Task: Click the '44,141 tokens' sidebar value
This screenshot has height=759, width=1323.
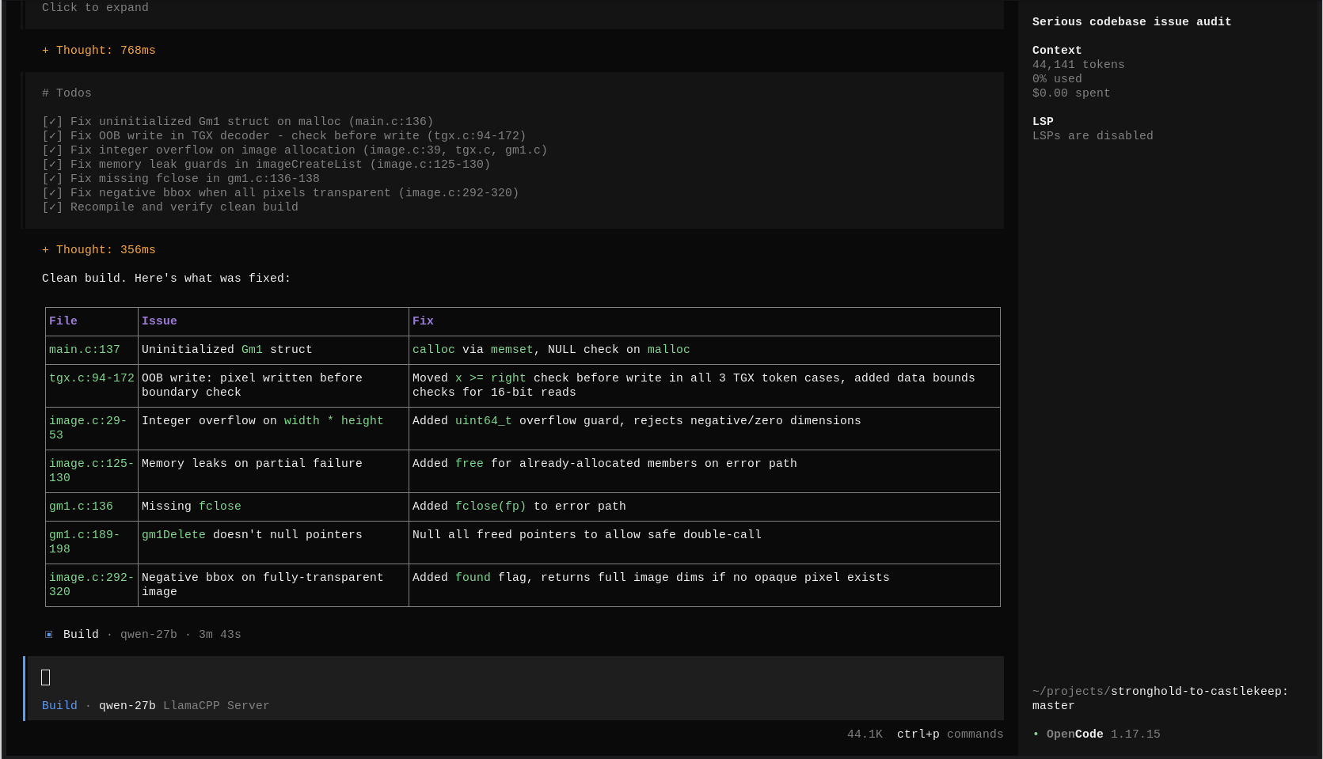Action: (x=1078, y=65)
